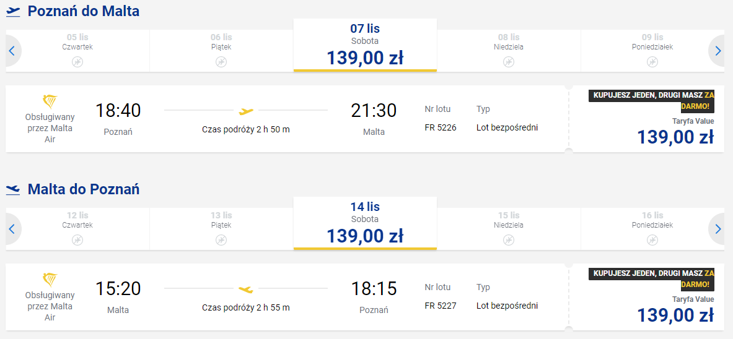Click the Ryanair harp logo on the 18:40 flight
This screenshot has width=733, height=339.
point(50,101)
